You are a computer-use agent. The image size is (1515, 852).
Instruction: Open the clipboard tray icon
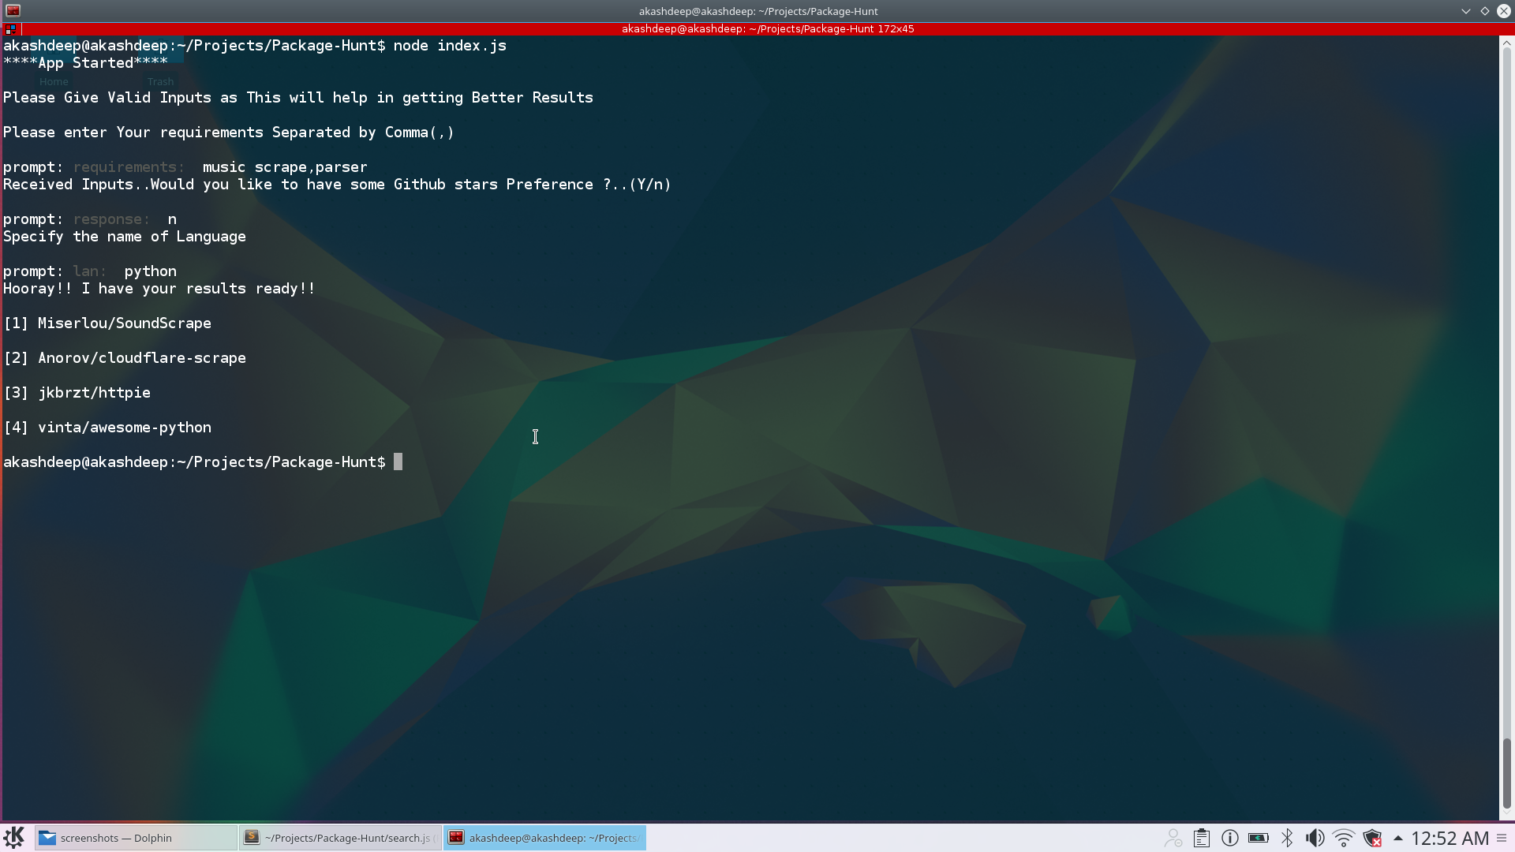(x=1201, y=838)
